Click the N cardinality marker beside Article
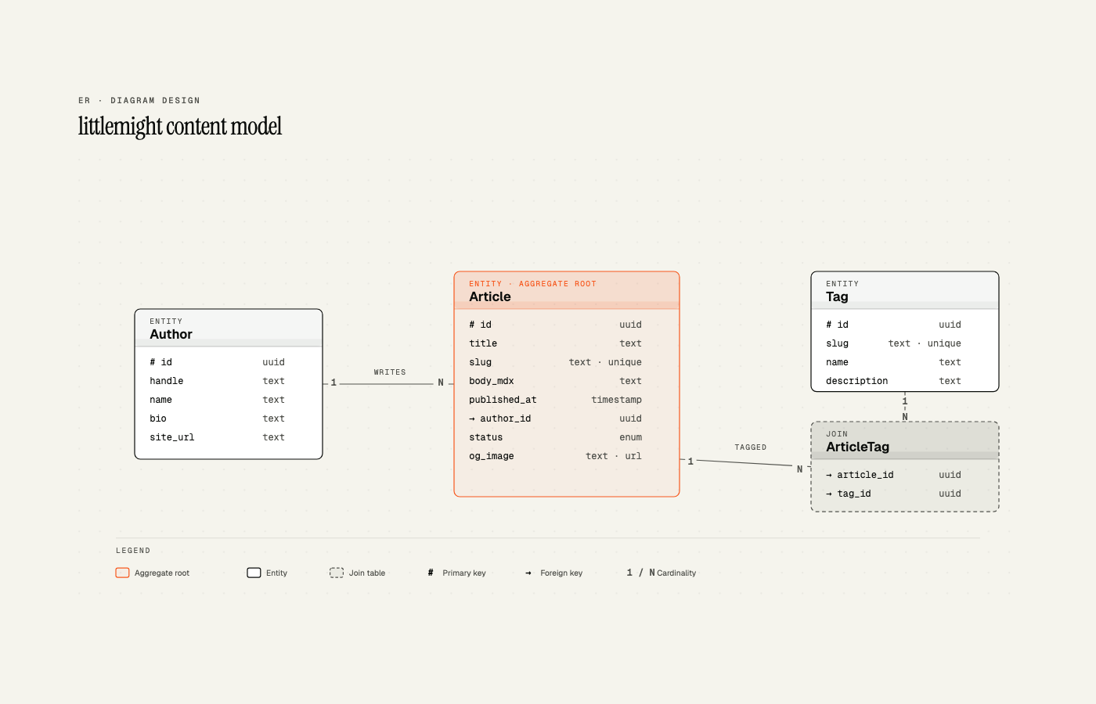 pos(441,383)
